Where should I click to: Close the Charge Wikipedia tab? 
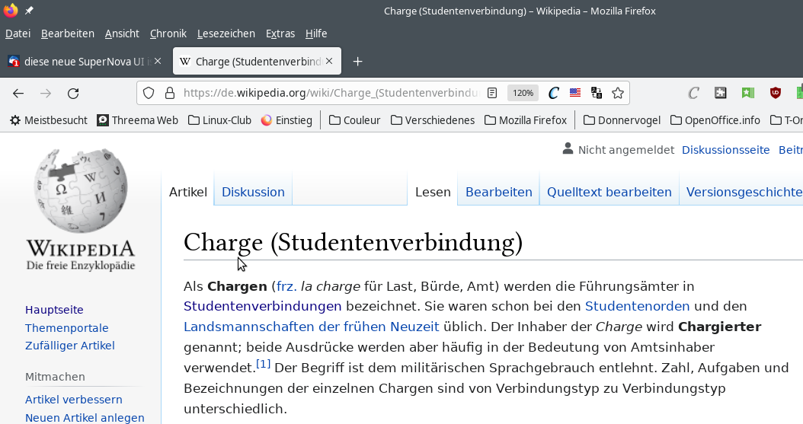click(x=330, y=62)
